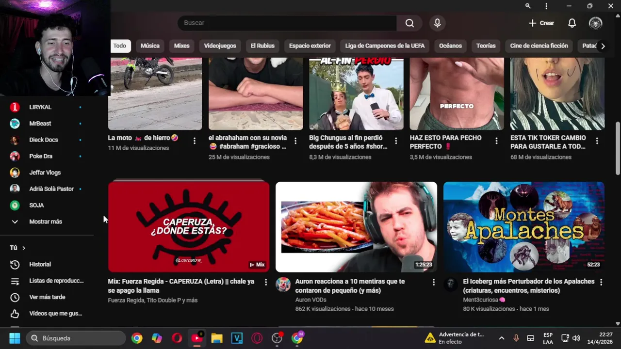Image resolution: width=621 pixels, height=349 pixels.
Task: Open options for Iceberg Apalaches video
Action: pos(601,282)
